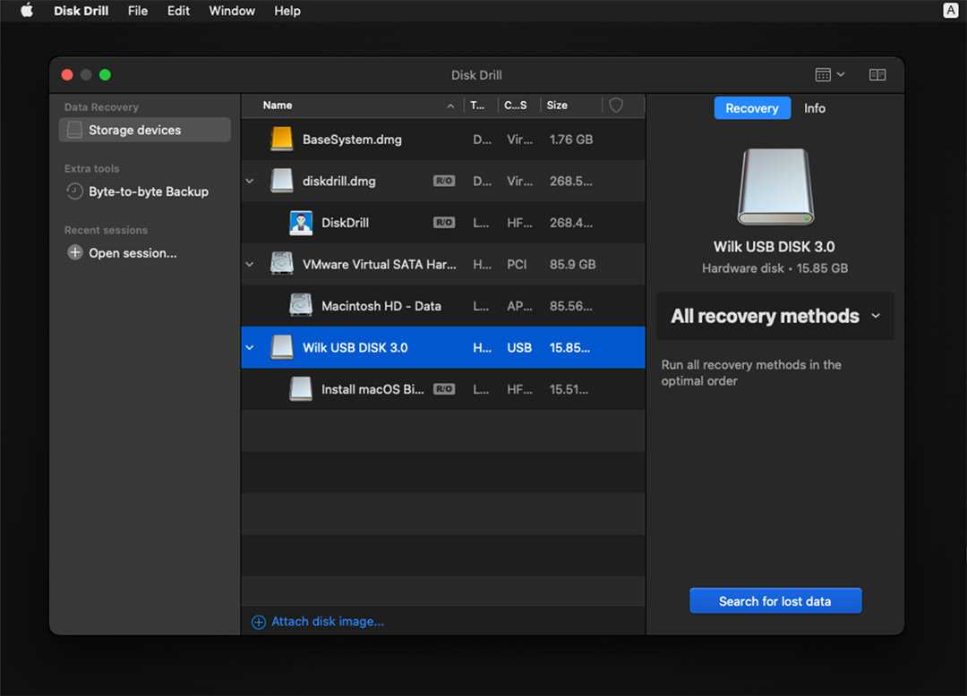967x696 pixels.
Task: Collapse the diskdrill.dmg disclosure chevron
Action: coord(250,181)
